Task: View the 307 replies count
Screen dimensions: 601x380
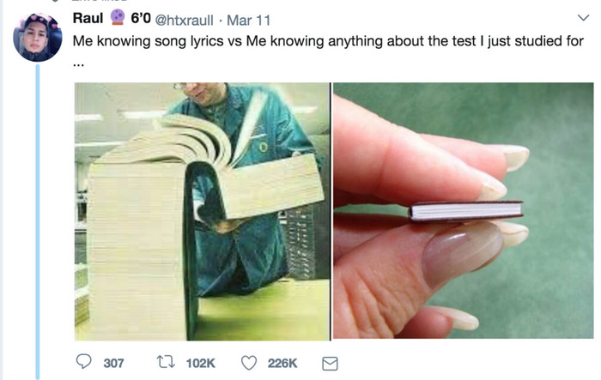Action: point(113,363)
